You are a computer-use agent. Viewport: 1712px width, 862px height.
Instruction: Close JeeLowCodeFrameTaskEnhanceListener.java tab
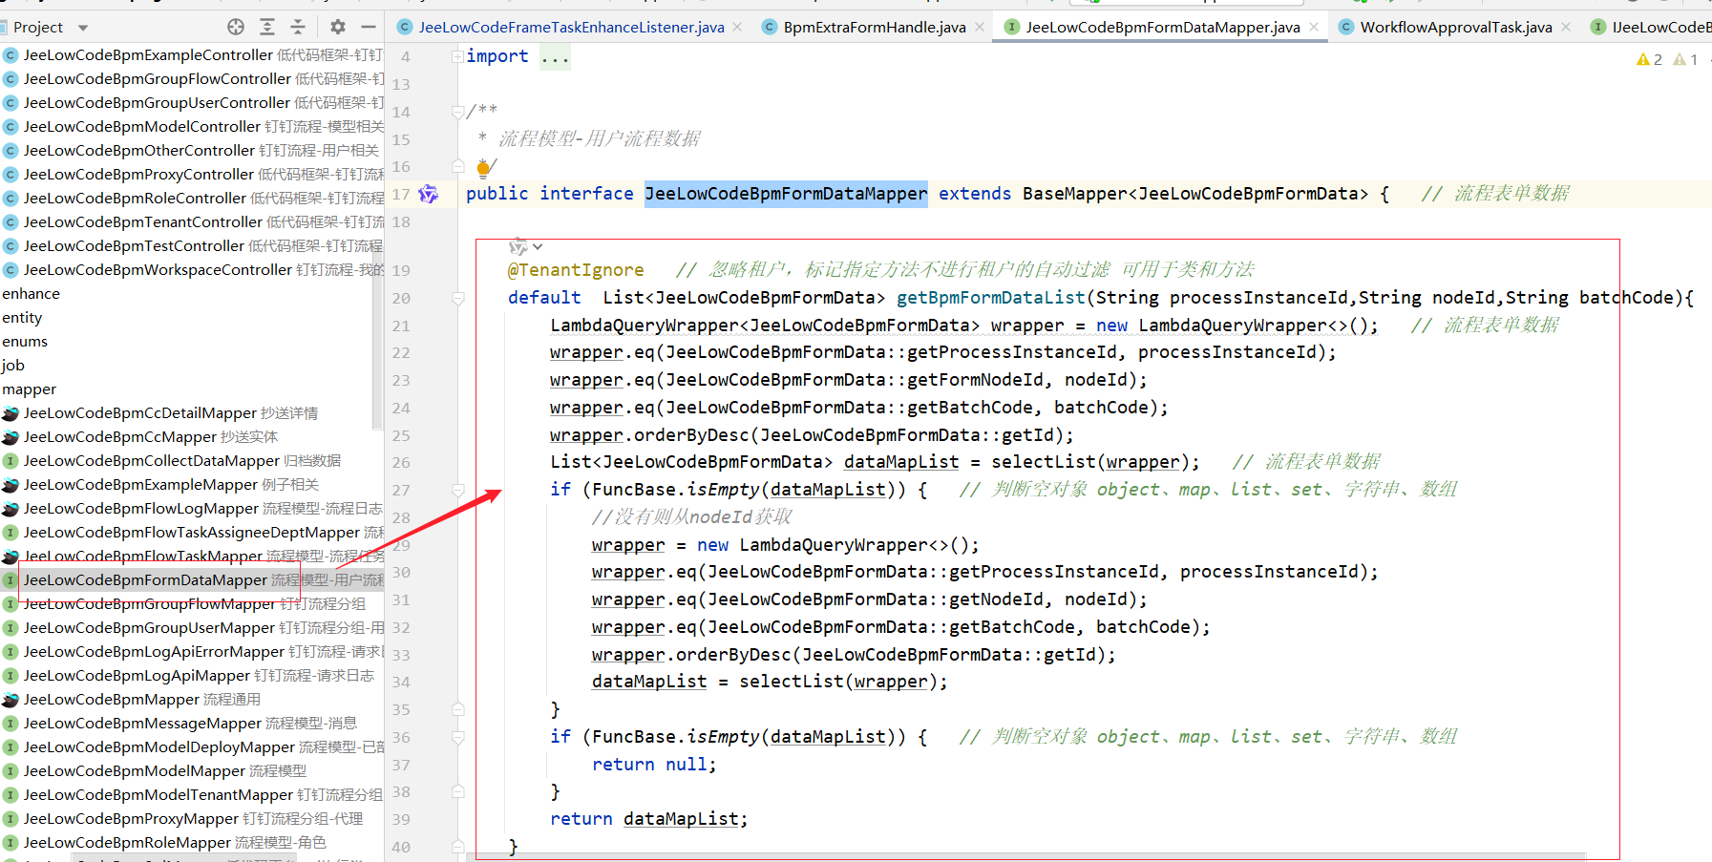click(x=737, y=27)
